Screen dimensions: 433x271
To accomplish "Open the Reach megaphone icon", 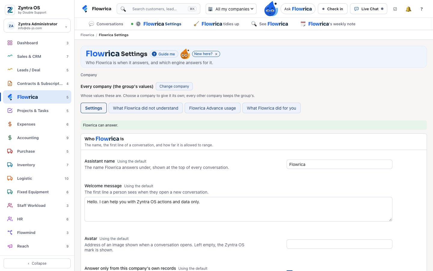I will point(10,246).
